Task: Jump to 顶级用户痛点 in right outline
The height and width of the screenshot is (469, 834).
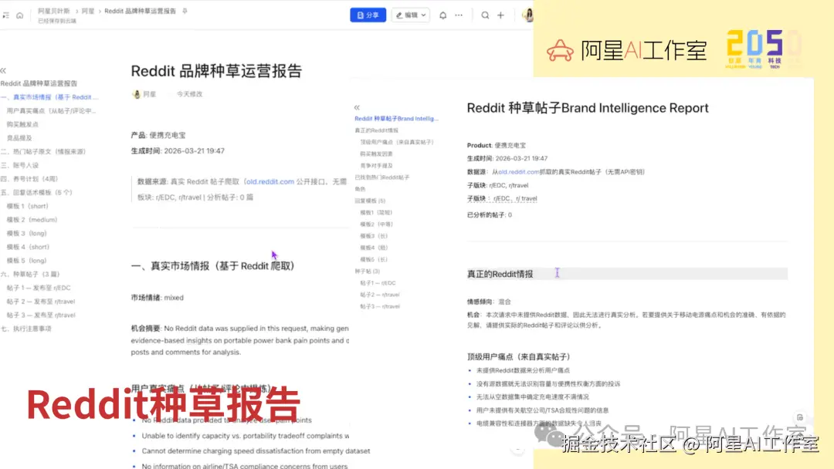Action: pyautogui.click(x=397, y=142)
